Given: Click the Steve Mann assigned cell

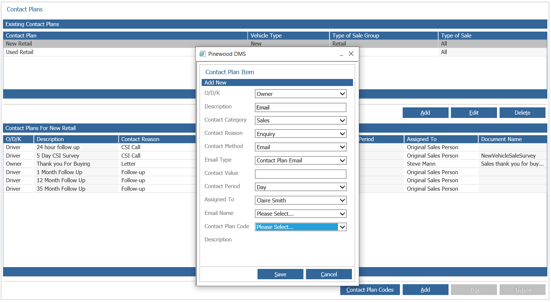Looking at the screenshot, I should (x=441, y=164).
